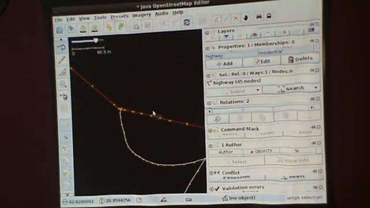The image size is (370, 208).
Task: Collapse the Command Stack panel
Action: point(210,131)
